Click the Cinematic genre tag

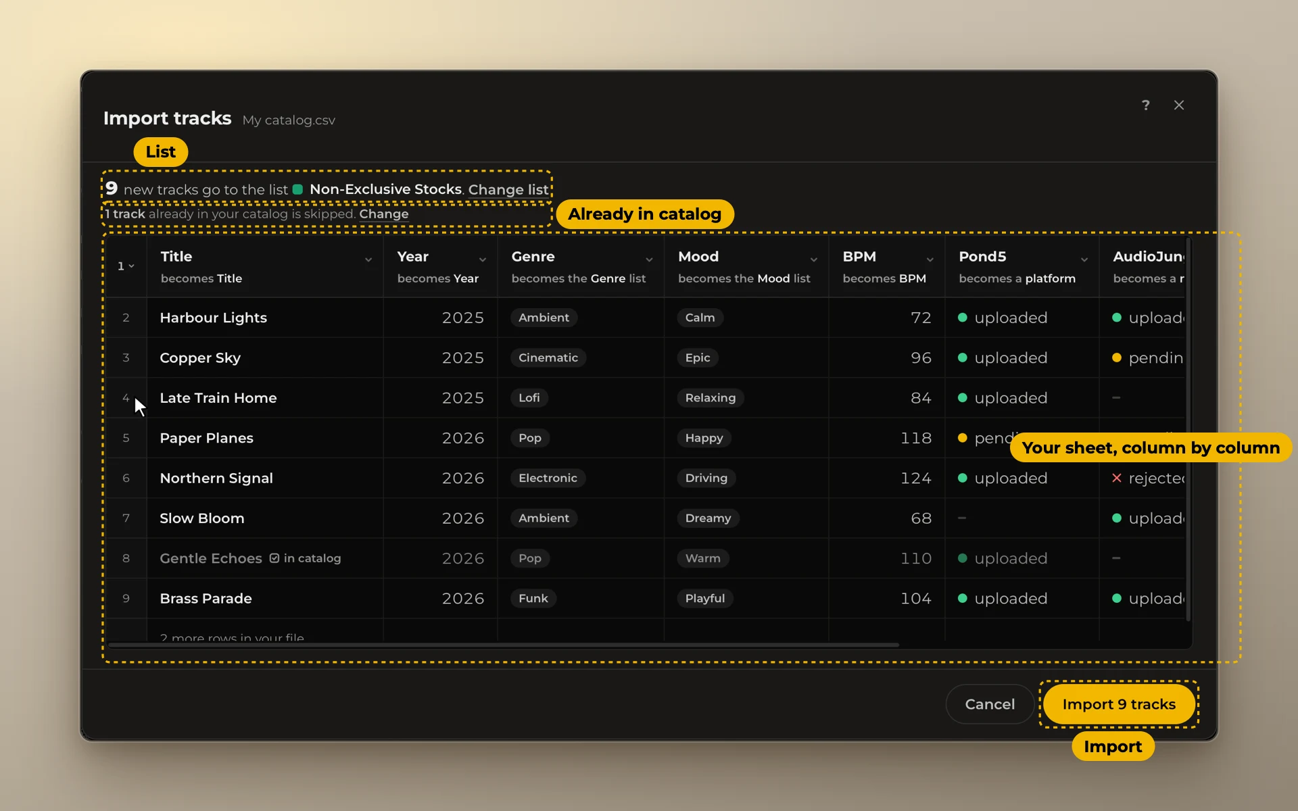548,358
